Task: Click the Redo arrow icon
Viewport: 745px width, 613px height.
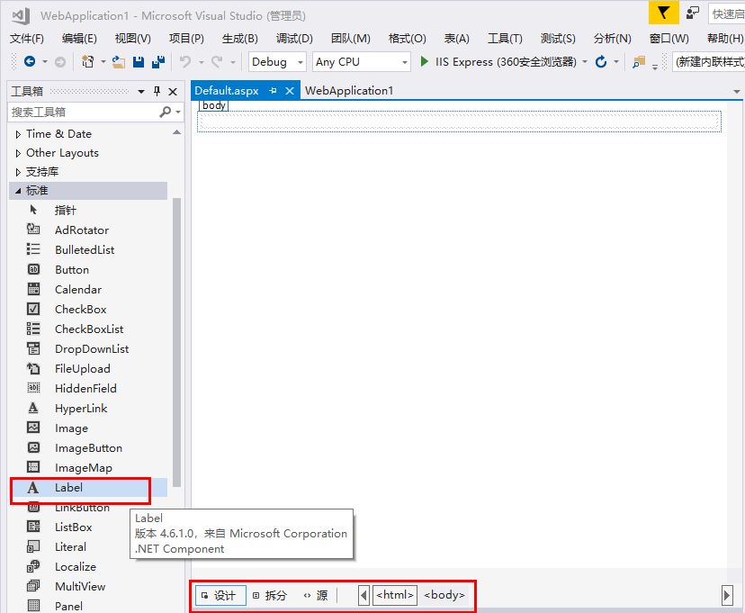Action: [217, 62]
